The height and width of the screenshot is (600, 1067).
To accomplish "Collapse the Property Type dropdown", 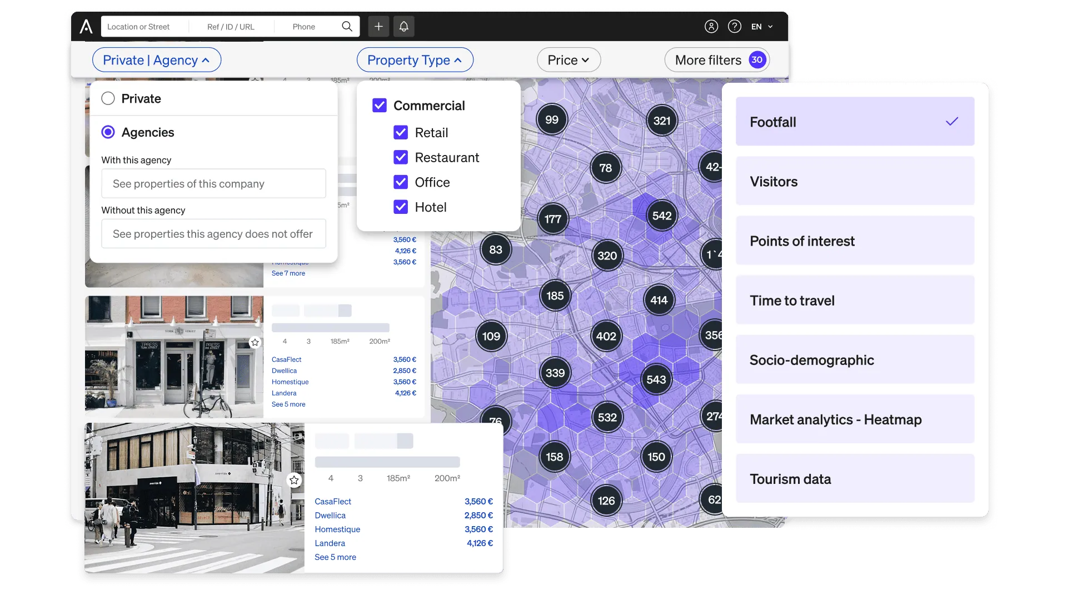I will (x=415, y=60).
